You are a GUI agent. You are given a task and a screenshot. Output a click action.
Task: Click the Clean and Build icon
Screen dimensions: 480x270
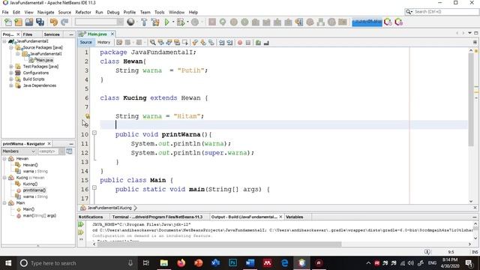tap(155, 22)
